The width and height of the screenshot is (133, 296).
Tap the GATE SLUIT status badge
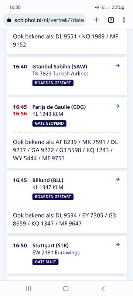pos(45,262)
